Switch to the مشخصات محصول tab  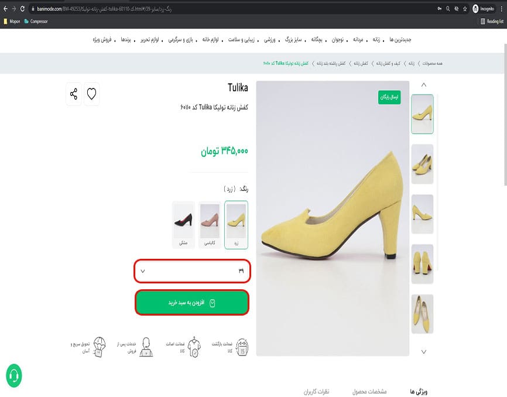(369, 392)
